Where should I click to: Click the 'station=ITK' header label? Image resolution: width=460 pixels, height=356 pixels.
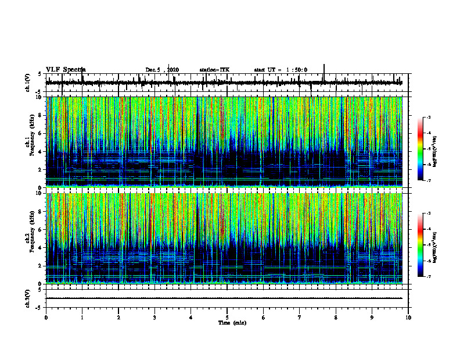[214, 70]
